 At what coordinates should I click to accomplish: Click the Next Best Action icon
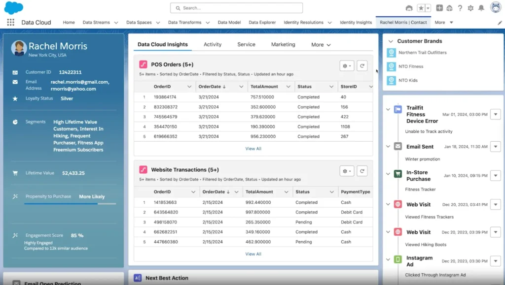tap(138, 278)
